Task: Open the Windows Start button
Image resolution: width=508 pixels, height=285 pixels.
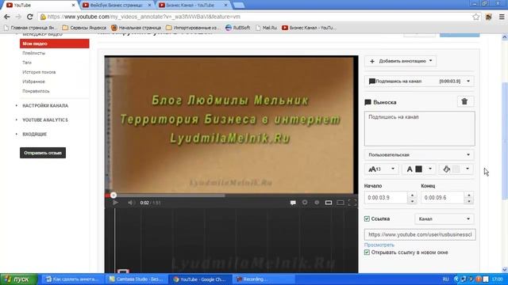Action: click(x=19, y=279)
